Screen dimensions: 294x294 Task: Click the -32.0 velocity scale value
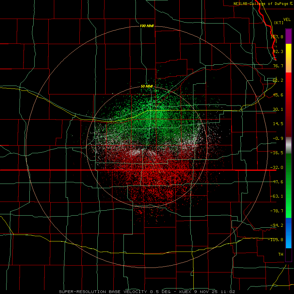point(277,168)
